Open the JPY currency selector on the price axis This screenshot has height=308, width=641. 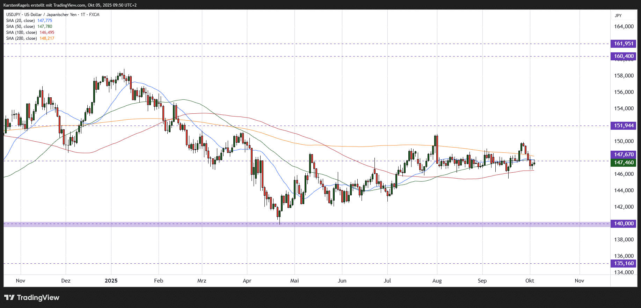(x=618, y=15)
